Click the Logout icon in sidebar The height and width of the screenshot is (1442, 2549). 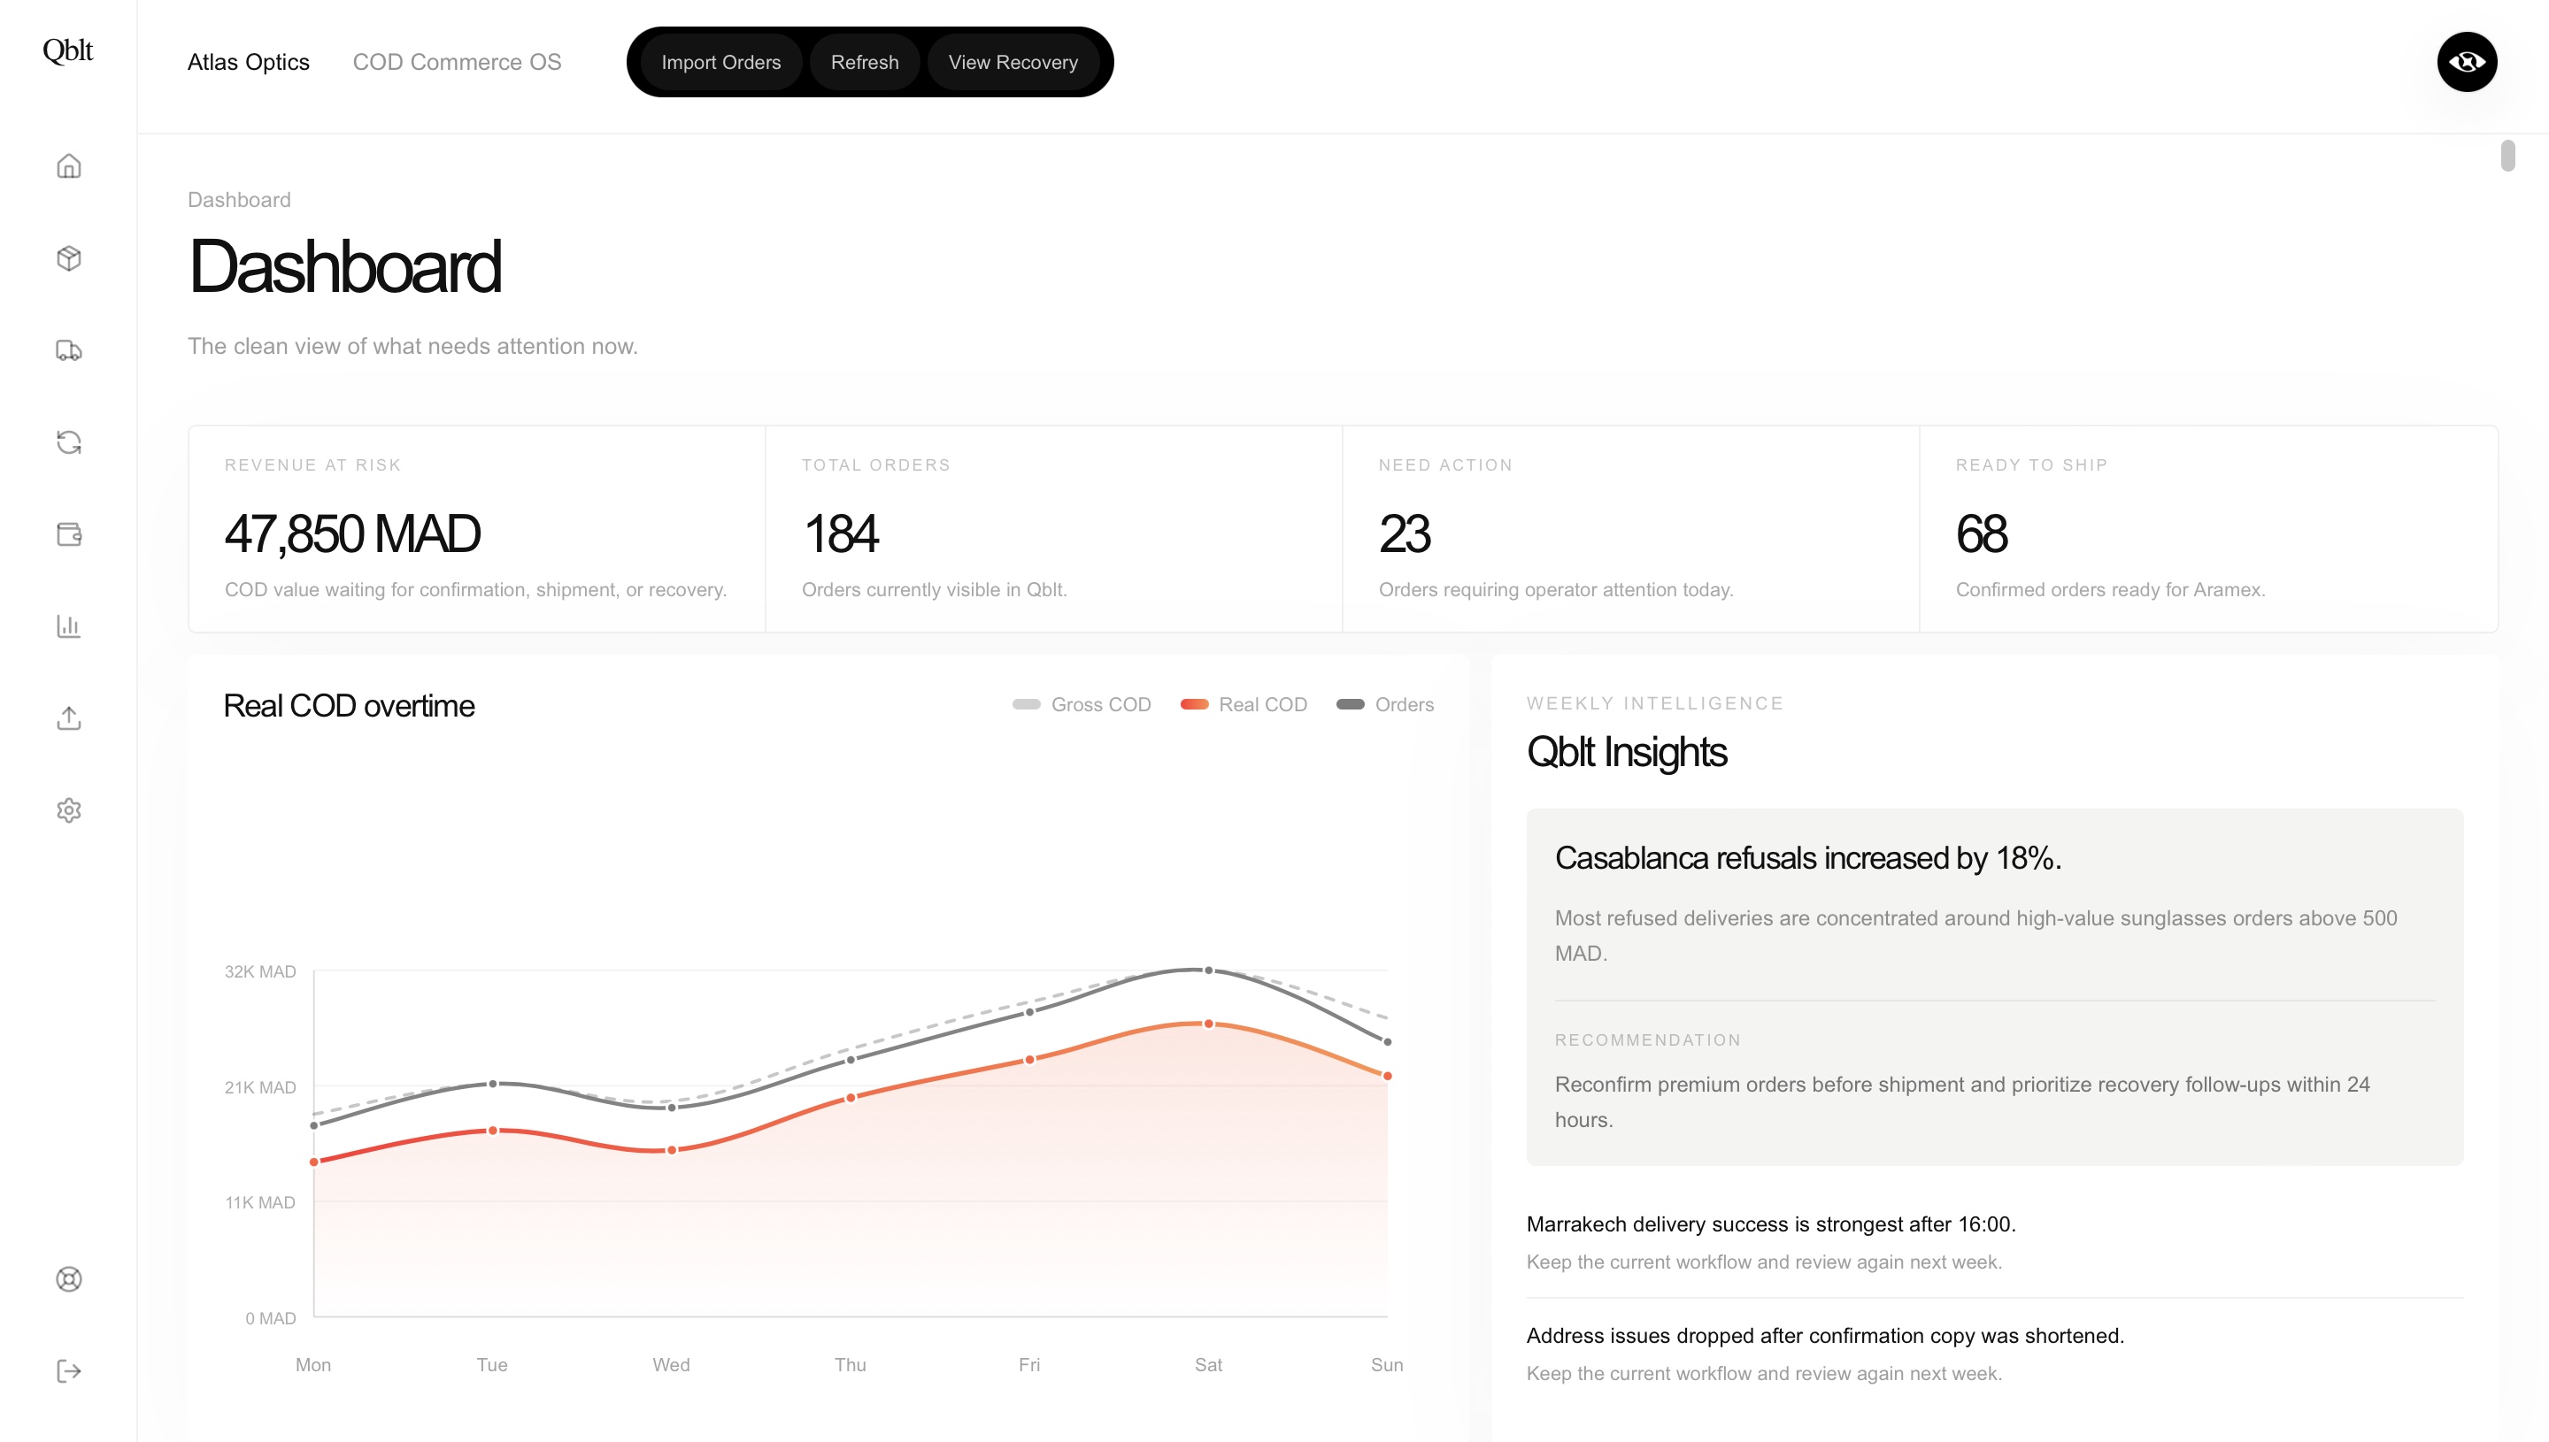68,1370
